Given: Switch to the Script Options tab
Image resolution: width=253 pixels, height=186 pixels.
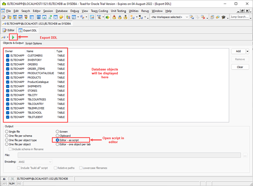Looking at the screenshot, I should pyautogui.click(x=34, y=43).
